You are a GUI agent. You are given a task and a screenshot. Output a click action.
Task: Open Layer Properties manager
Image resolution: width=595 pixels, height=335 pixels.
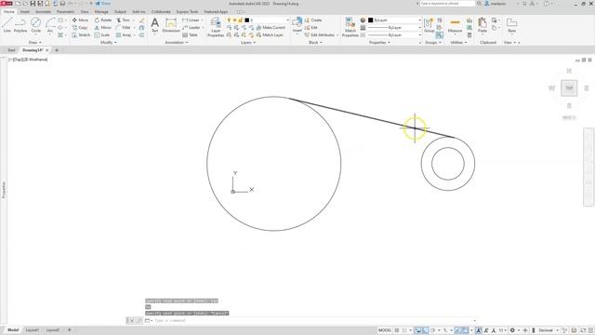(216, 27)
